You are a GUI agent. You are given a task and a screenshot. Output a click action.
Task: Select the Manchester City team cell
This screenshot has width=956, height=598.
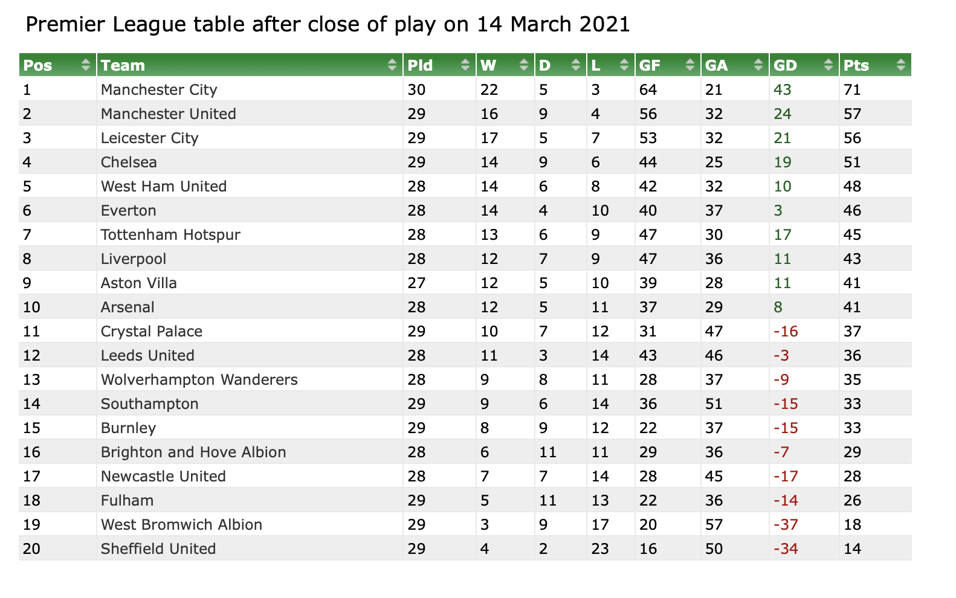250,89
